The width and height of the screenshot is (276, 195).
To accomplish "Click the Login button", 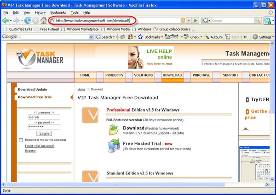I will pyautogui.click(x=44, y=134).
